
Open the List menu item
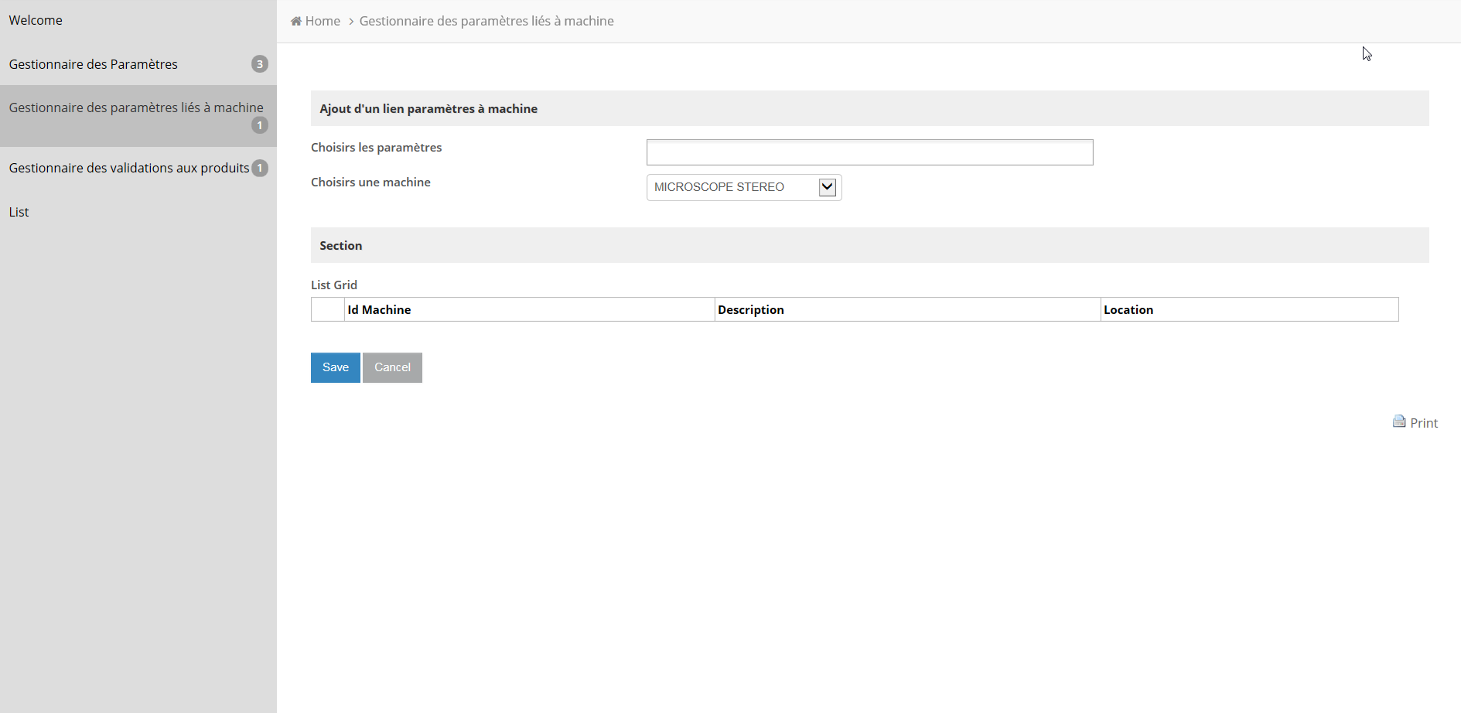point(19,212)
